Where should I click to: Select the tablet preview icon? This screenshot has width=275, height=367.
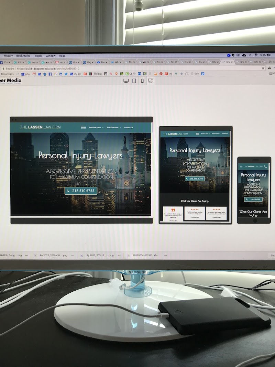point(134,81)
